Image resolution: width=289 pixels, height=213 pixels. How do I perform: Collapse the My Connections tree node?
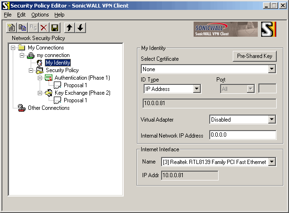[13, 48]
